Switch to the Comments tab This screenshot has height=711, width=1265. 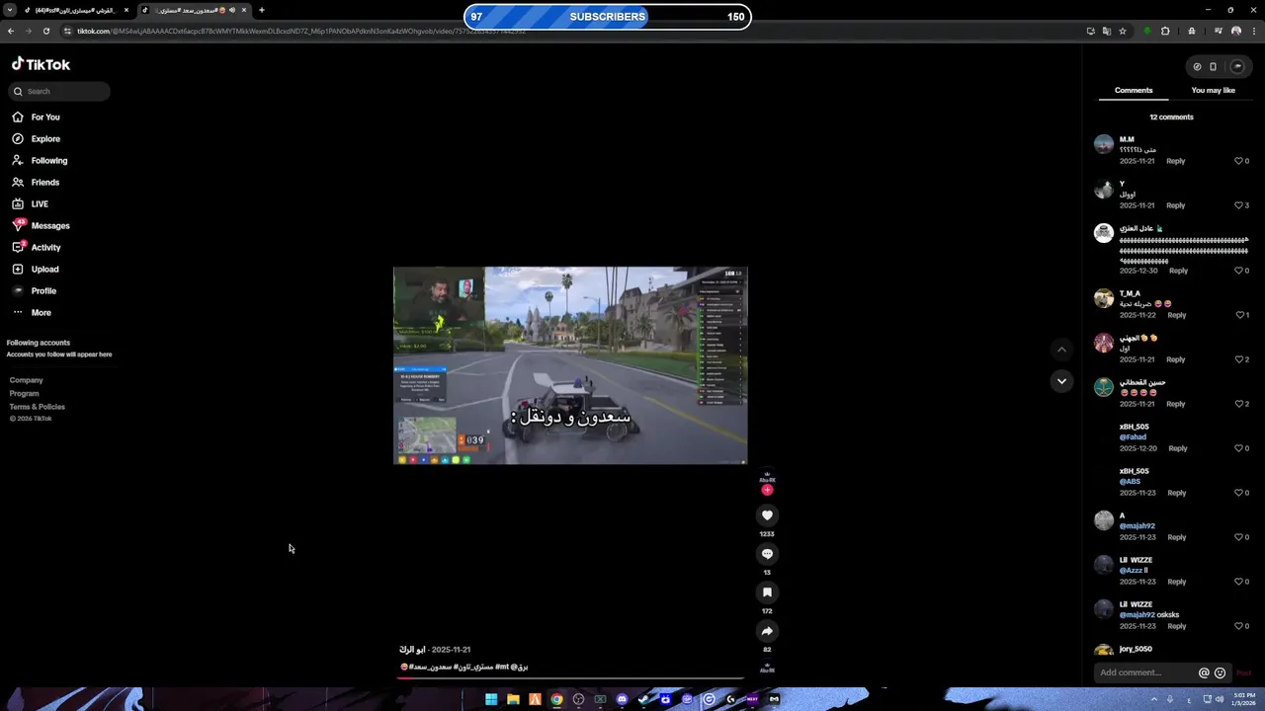click(1134, 91)
